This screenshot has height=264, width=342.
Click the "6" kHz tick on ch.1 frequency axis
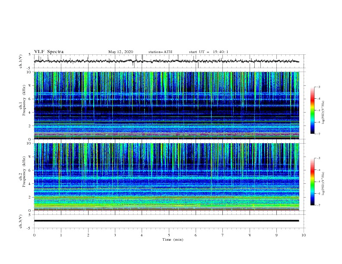pyautogui.click(x=31, y=99)
